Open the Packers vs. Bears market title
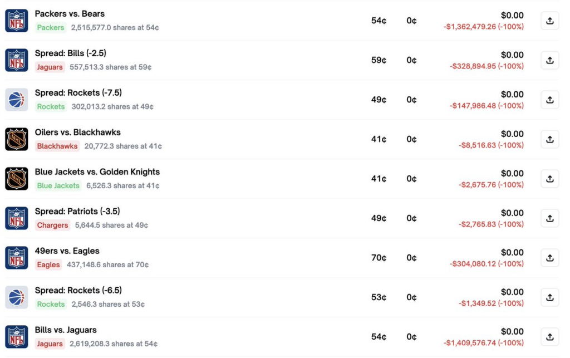This screenshot has width=570, height=358. coord(70,13)
